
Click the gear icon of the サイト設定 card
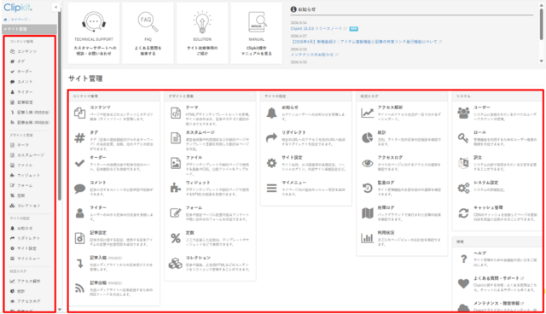[271, 163]
